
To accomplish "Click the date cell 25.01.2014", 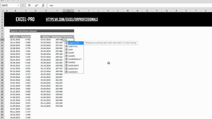I will [x=15, y=40].
